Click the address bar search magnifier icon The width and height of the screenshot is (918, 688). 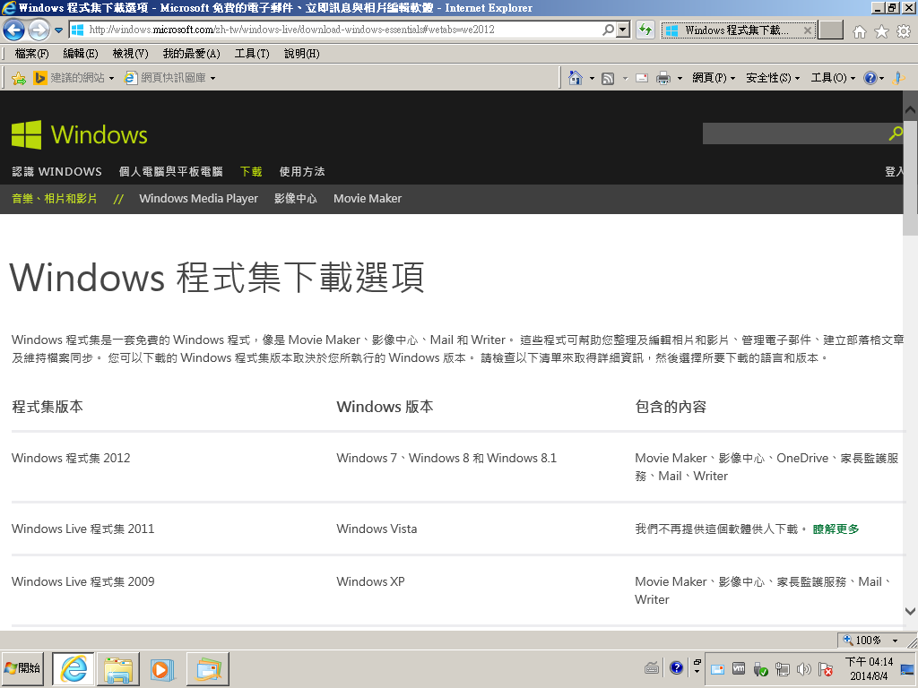pyautogui.click(x=609, y=30)
